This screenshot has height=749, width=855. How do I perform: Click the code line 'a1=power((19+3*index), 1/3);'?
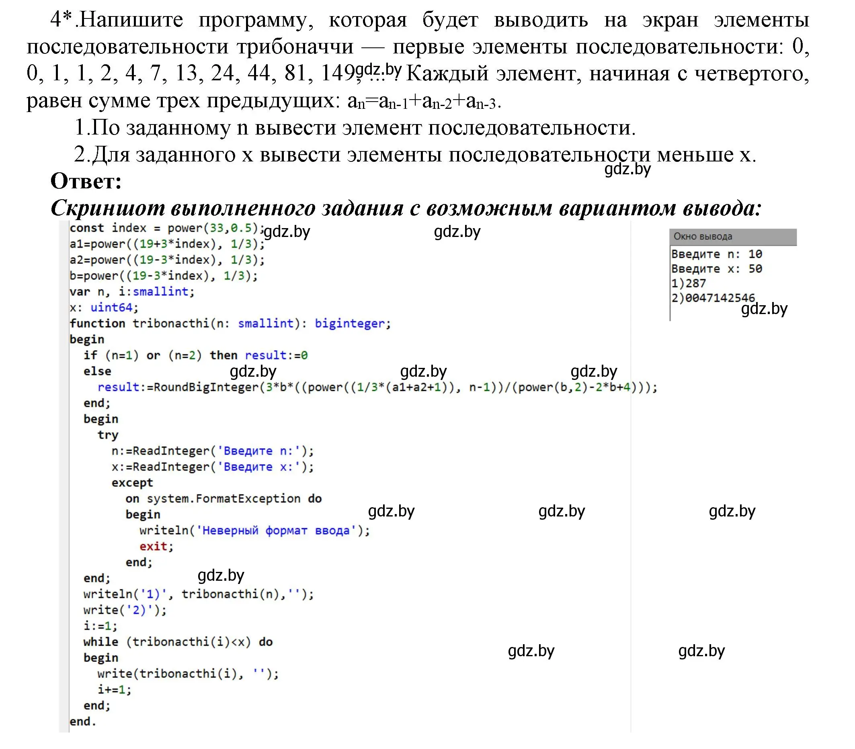[167, 244]
